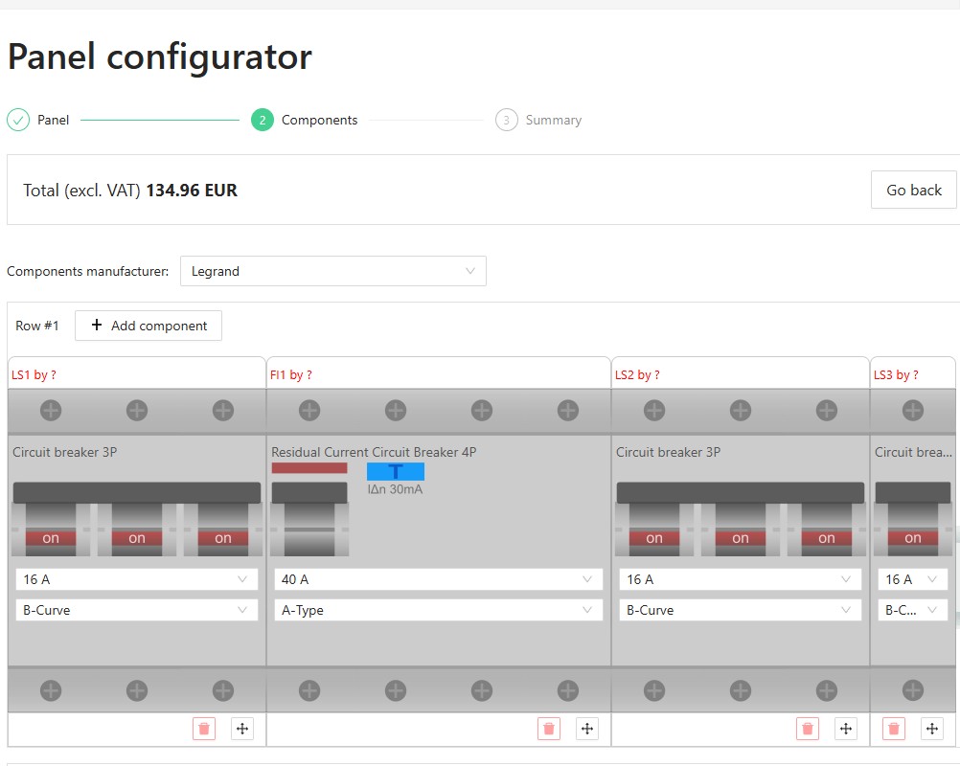The image size is (960, 766).
Task: Open LS2 16 A rating dropdown
Action: (x=741, y=579)
